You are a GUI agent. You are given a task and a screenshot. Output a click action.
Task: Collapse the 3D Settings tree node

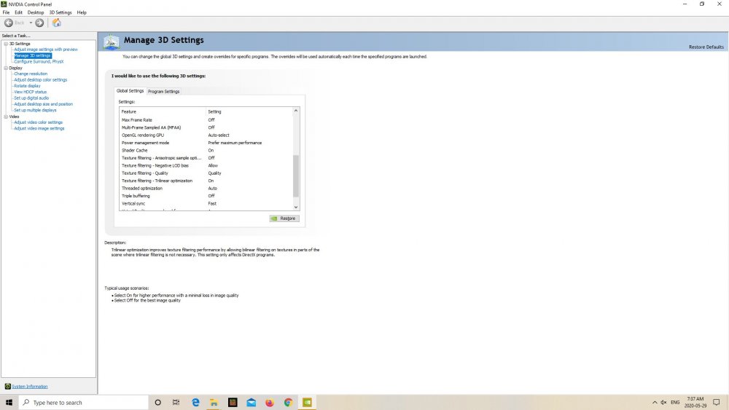point(6,44)
